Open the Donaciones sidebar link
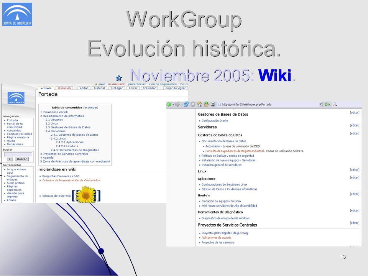 coord(15,144)
